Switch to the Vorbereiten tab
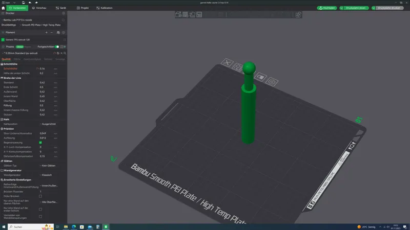Viewport: 410px width, 230px height. tap(17, 8)
